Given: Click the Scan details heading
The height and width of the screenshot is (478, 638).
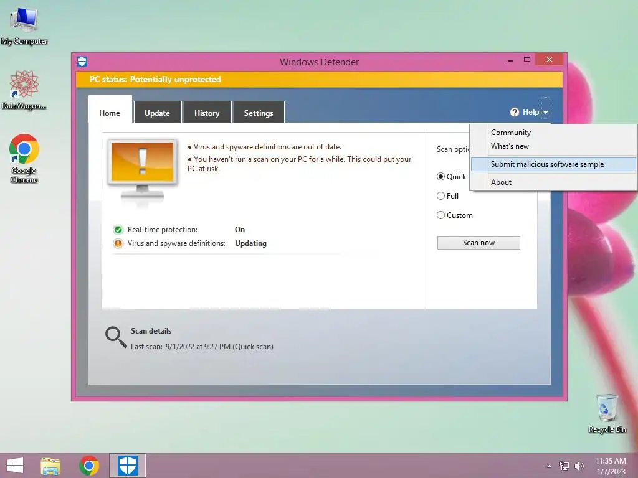Looking at the screenshot, I should pyautogui.click(x=151, y=331).
